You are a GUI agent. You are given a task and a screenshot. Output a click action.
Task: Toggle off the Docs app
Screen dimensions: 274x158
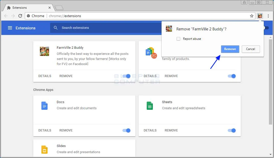point(127,130)
